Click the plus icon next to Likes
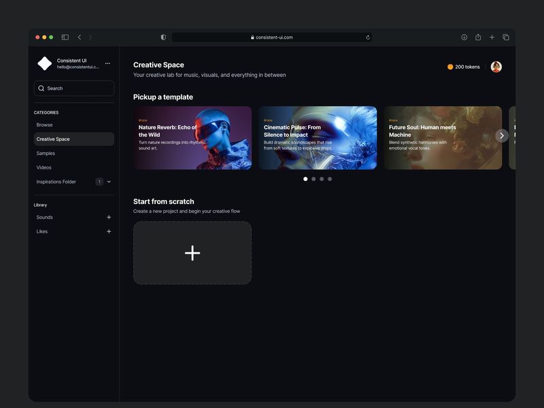The image size is (544, 408). pyautogui.click(x=109, y=231)
